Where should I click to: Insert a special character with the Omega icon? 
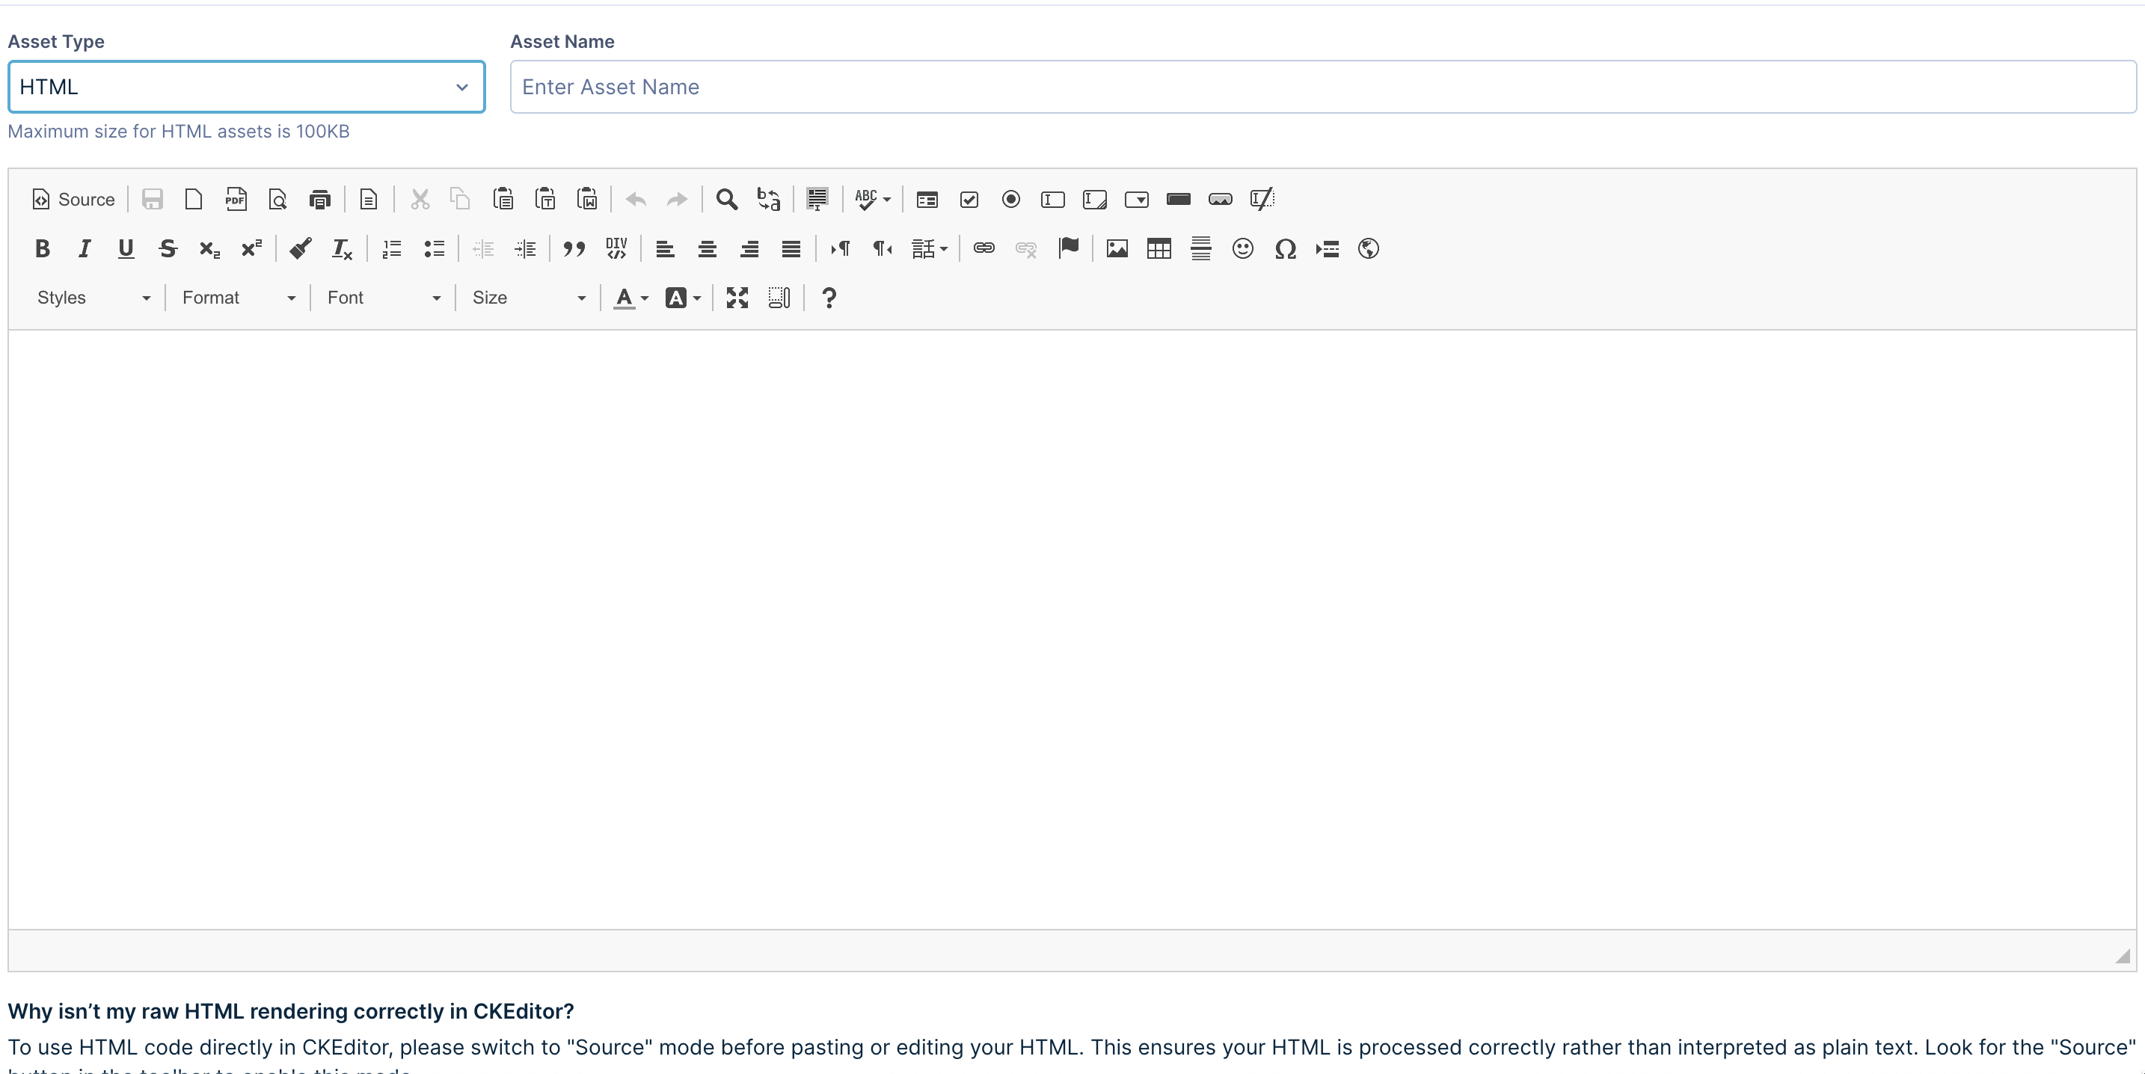click(1285, 248)
